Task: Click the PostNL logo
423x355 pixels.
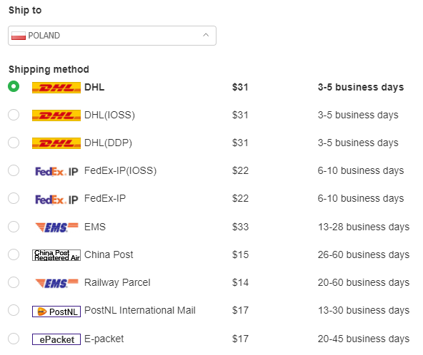Action: click(x=56, y=312)
